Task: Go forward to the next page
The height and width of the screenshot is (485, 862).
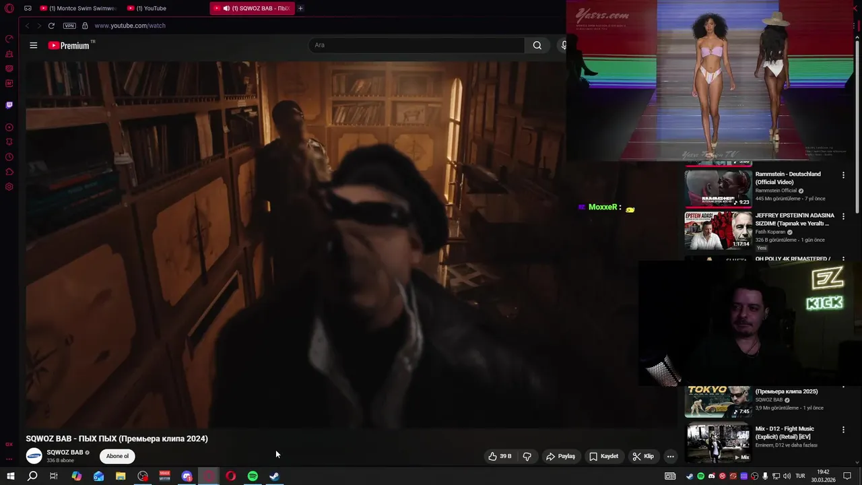Action: [38, 26]
